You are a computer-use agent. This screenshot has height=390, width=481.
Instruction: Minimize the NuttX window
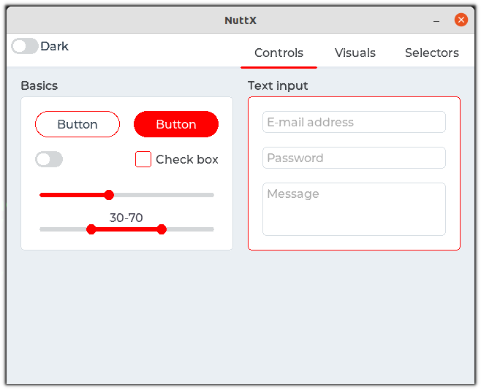click(x=436, y=20)
